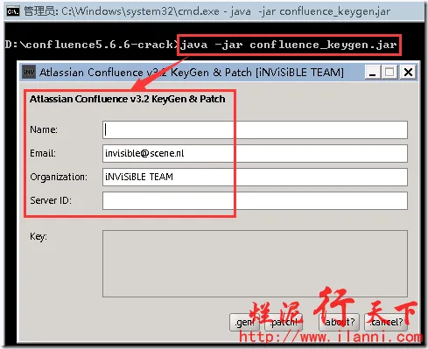Screen dimensions: 428x349
Task: Click the .cancel? button
Action: pos(386,322)
